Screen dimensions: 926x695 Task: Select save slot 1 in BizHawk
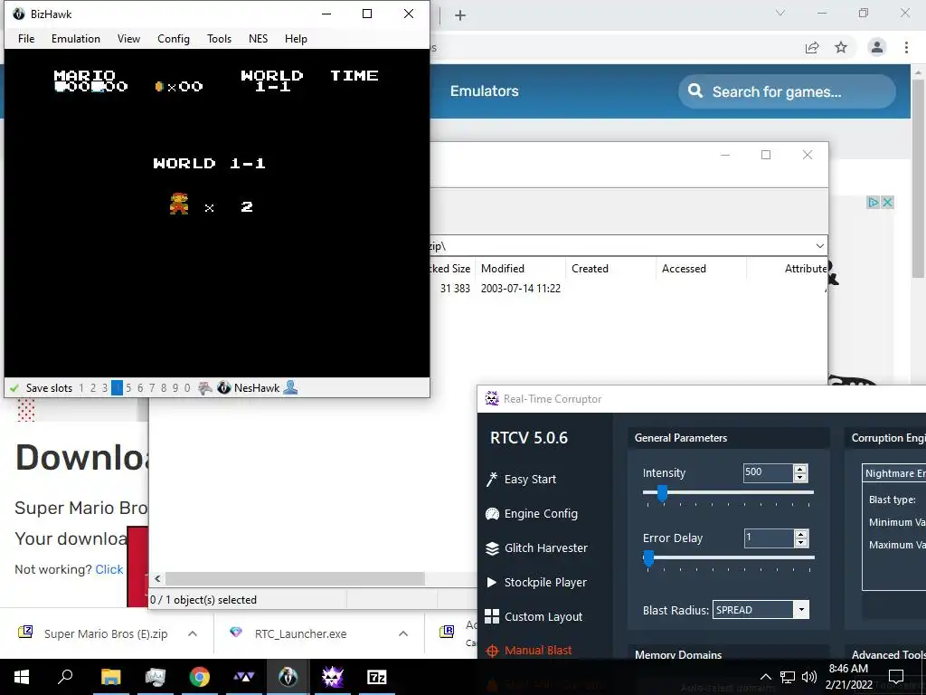coord(81,387)
